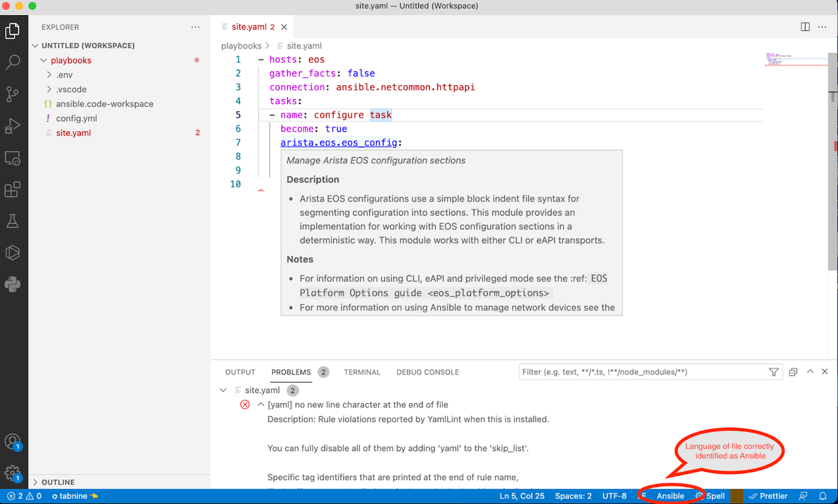Select the Python extension icon in sidebar
838x504 pixels.
13,283
